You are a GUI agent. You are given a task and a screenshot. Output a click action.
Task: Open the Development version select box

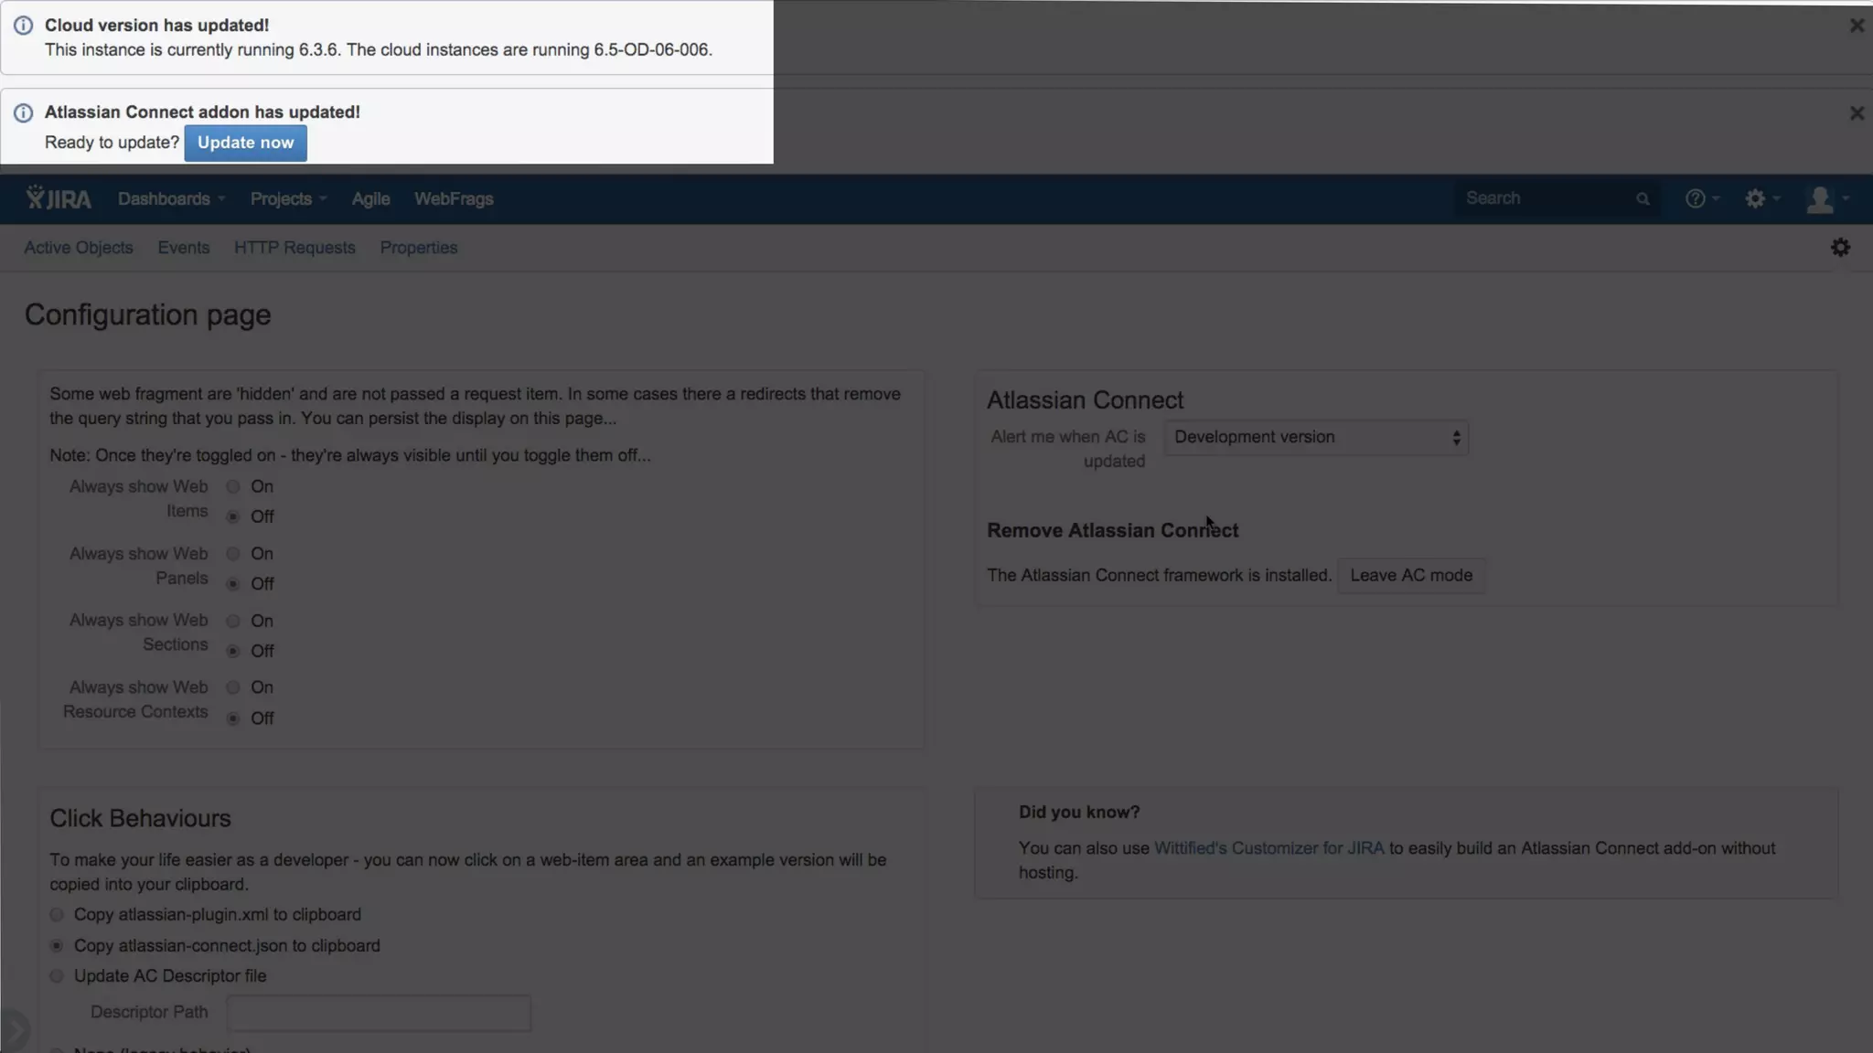coord(1316,438)
